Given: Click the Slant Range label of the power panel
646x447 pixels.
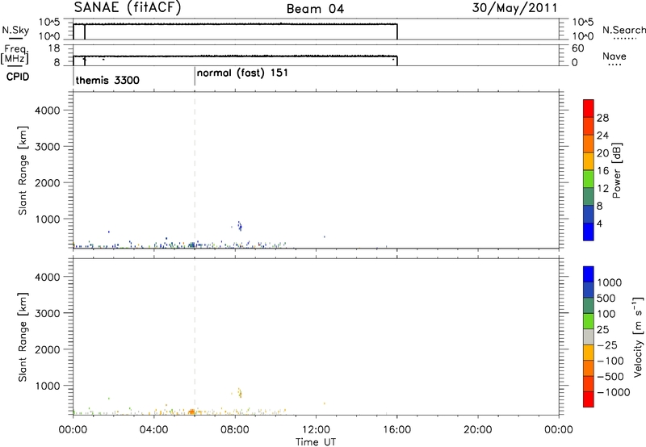Looking at the screenshot, I should 23,170.
